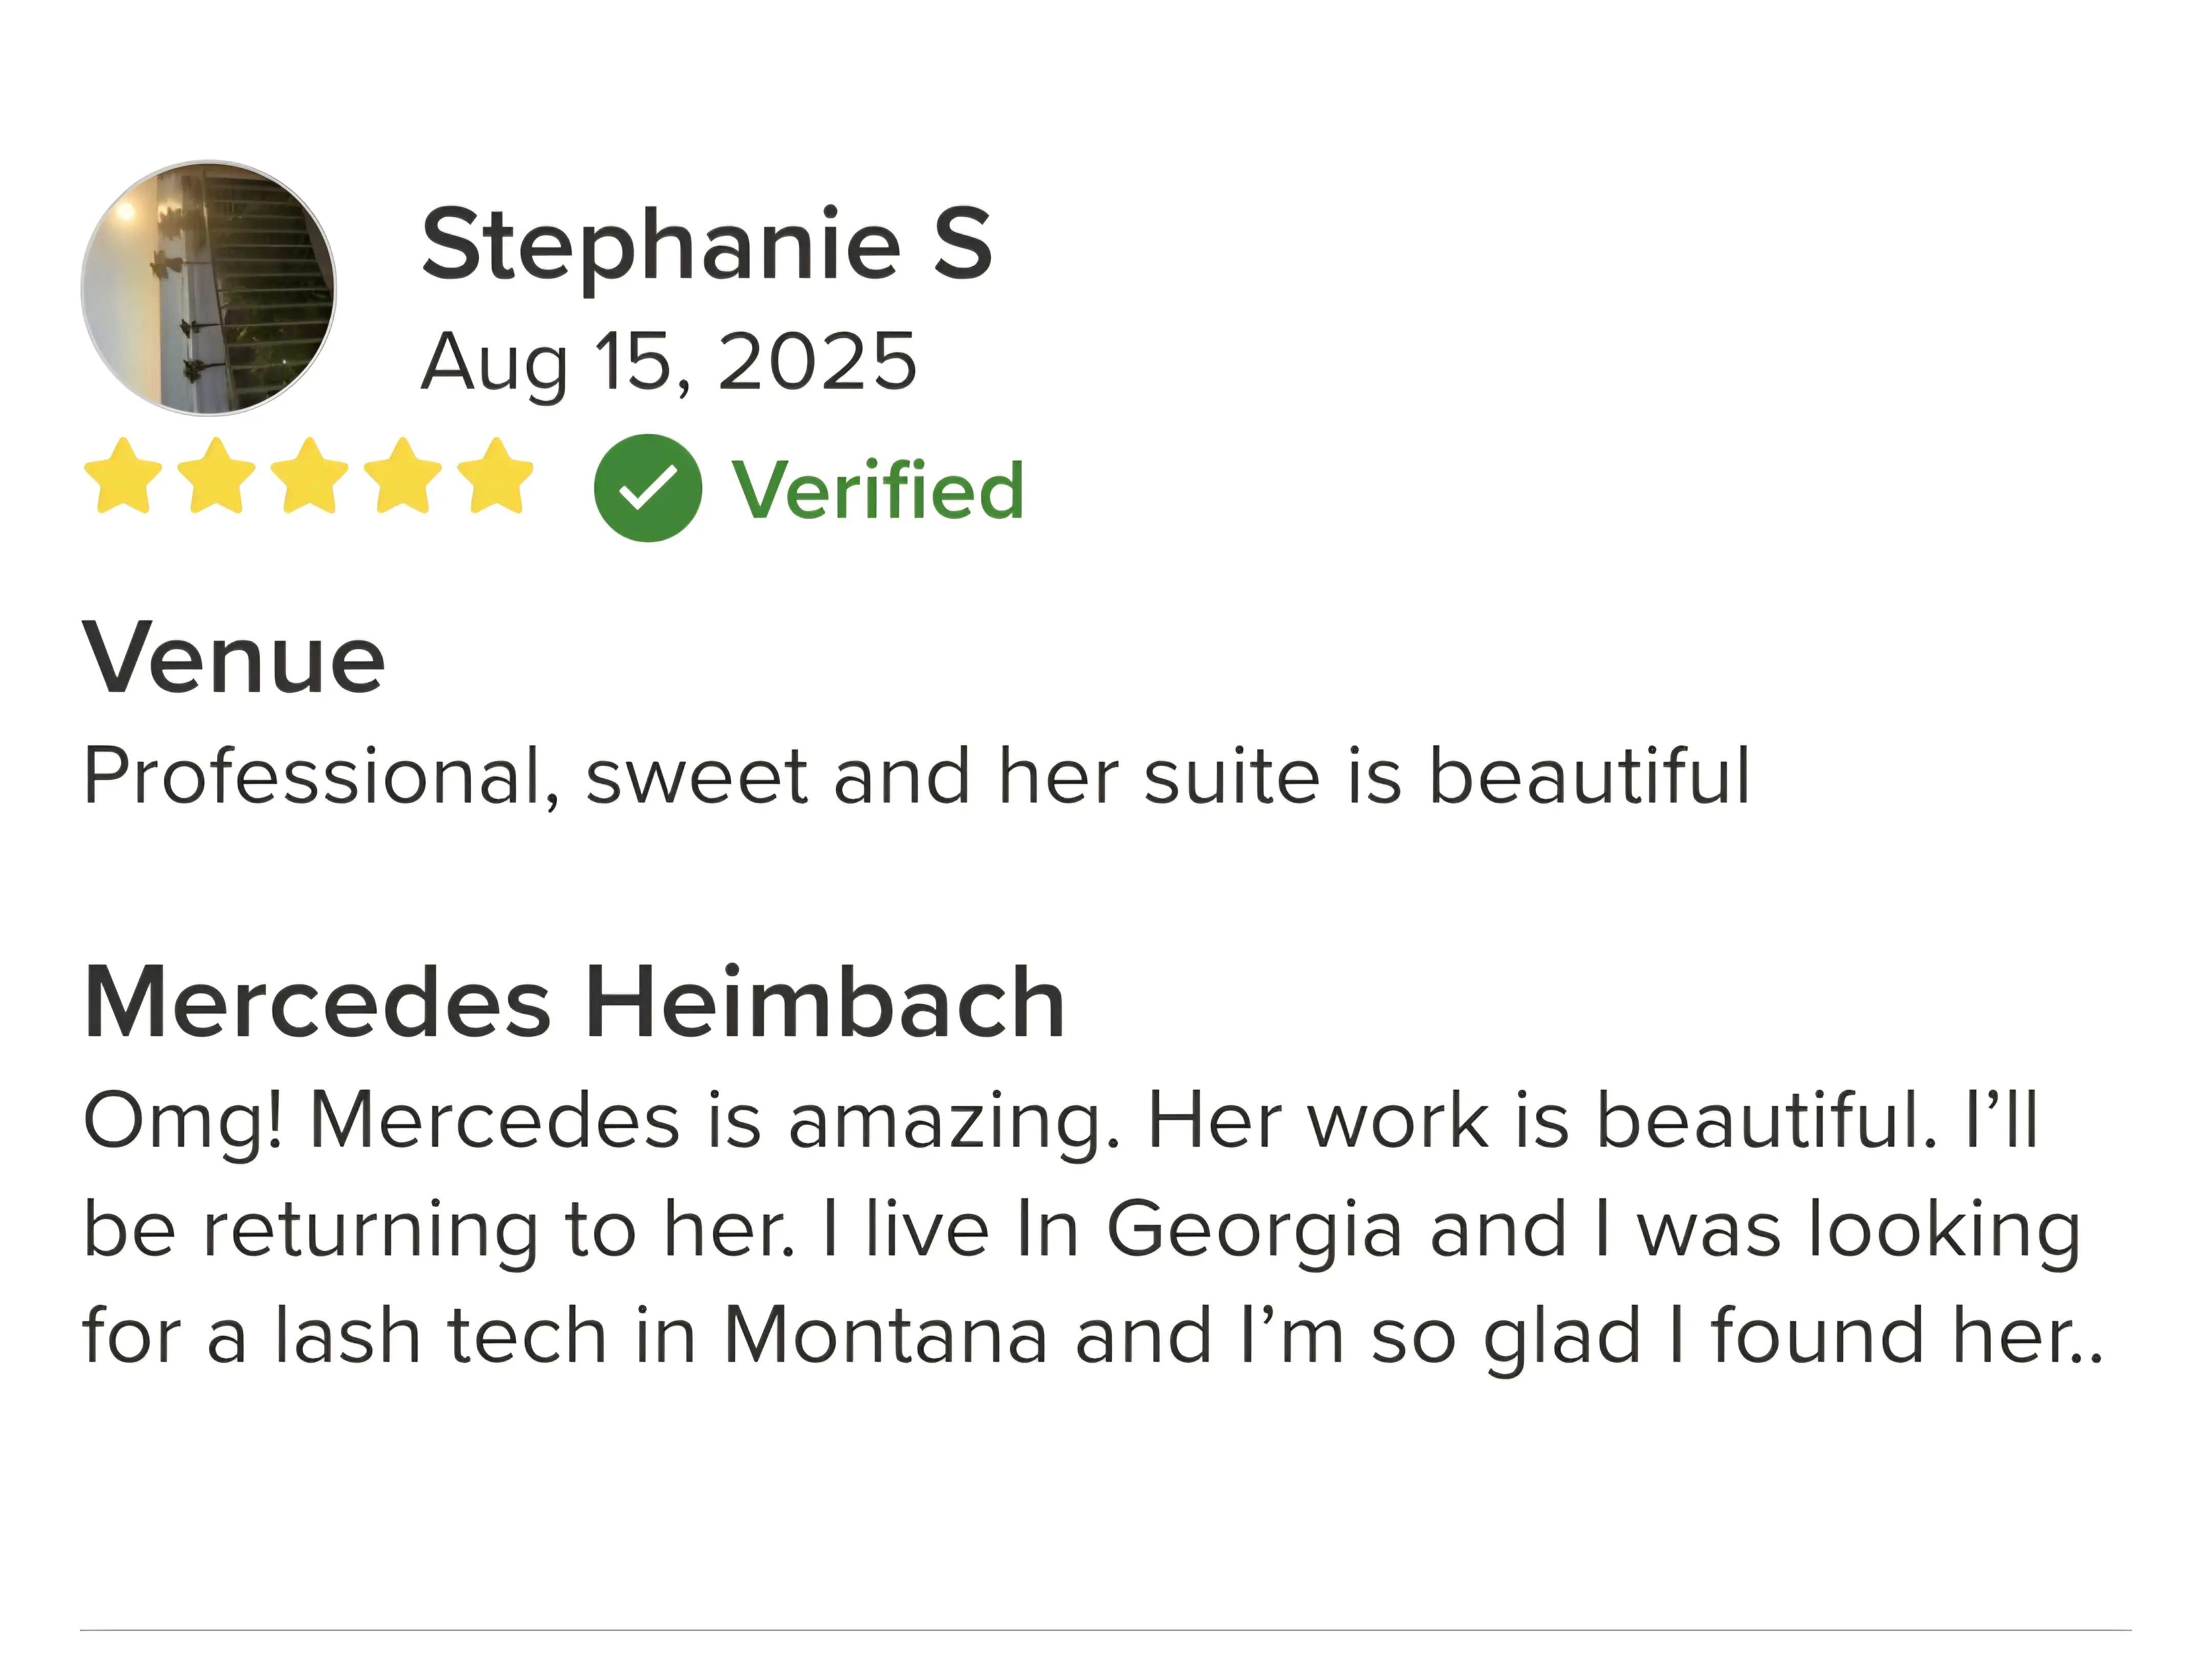The image size is (2212, 1665).
Task: Click the reviewer name Stephanie S
Action: pyautogui.click(x=706, y=244)
